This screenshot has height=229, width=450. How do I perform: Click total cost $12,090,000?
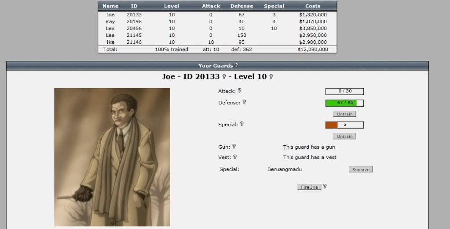tap(313, 50)
